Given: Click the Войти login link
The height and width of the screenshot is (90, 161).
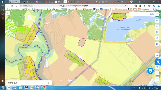Looking at the screenshot, I should click(x=154, y=14).
